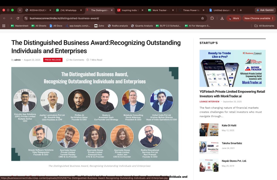277x180 pixels.
Task: Open the apps grid icon in bookmarks bar
Action: (4, 26)
